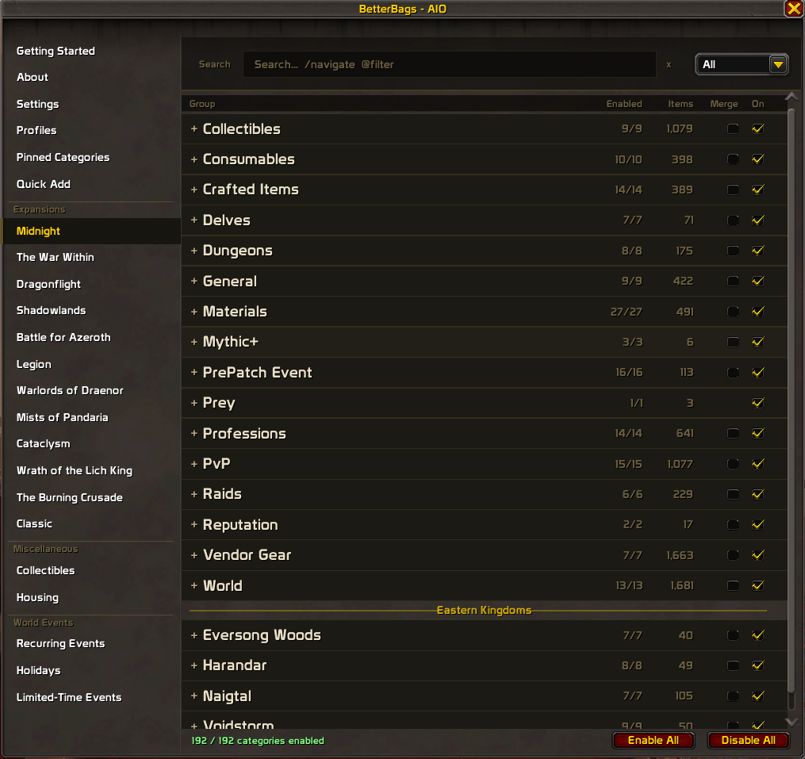This screenshot has width=805, height=759.
Task: Click the Merge column header
Action: click(x=724, y=104)
